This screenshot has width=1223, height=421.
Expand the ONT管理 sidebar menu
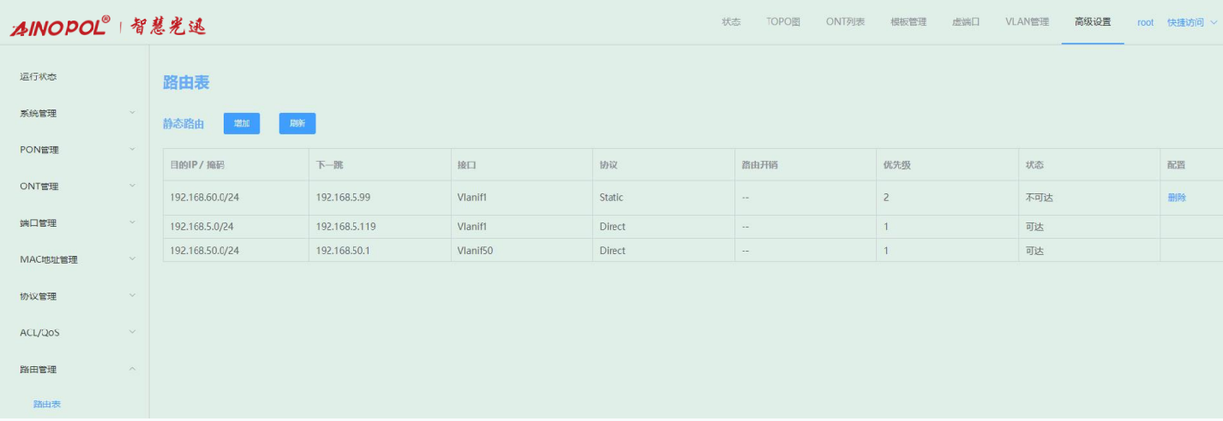point(75,187)
